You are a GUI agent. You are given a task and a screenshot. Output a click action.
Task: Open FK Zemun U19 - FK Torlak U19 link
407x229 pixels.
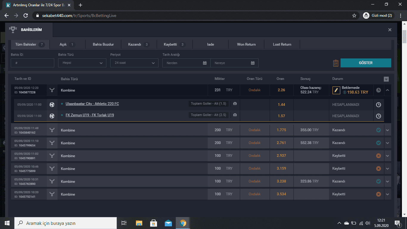point(90,115)
